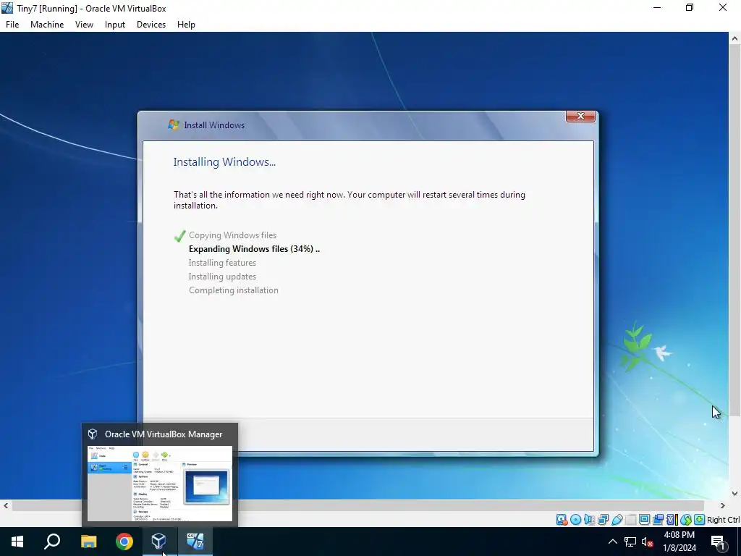Click the Tiny7 VM taskbar icon
The width and height of the screenshot is (741, 556).
pos(195,542)
